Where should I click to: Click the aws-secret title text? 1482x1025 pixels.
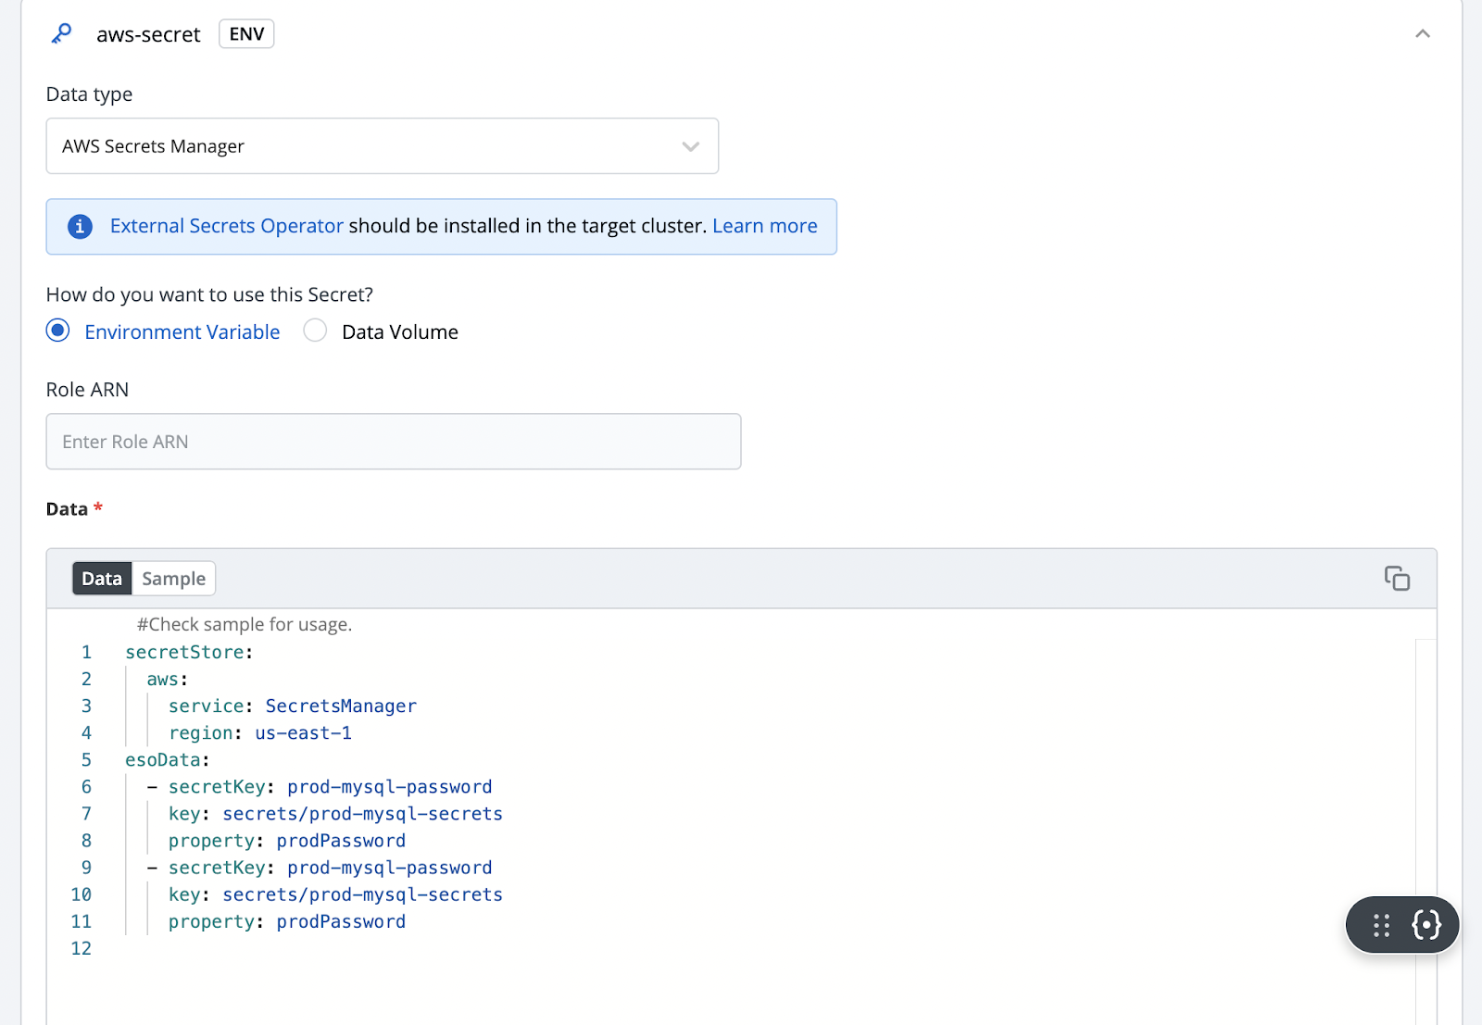pyautogui.click(x=148, y=34)
